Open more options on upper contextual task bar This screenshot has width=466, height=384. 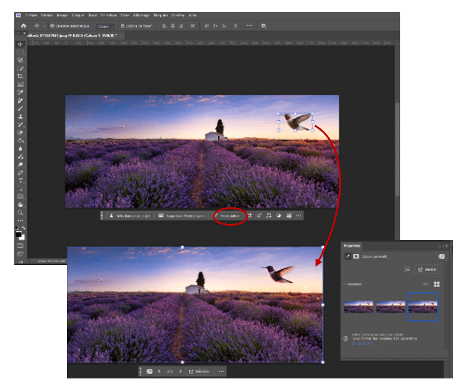click(298, 215)
